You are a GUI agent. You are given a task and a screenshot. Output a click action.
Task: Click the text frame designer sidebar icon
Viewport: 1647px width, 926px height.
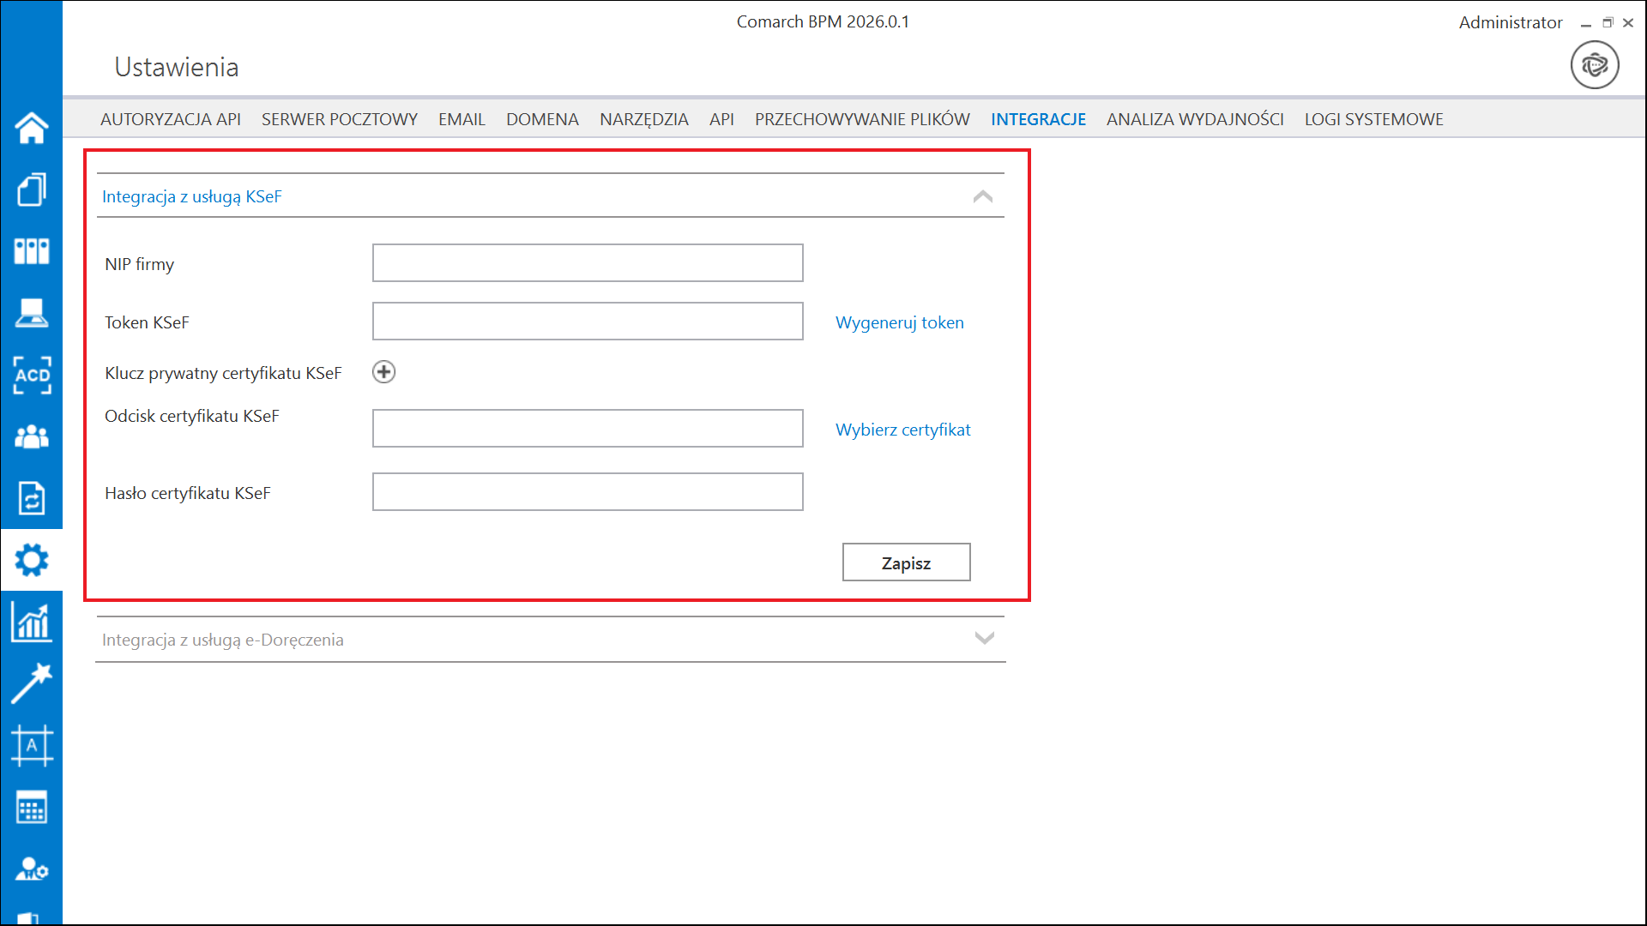coord(32,745)
